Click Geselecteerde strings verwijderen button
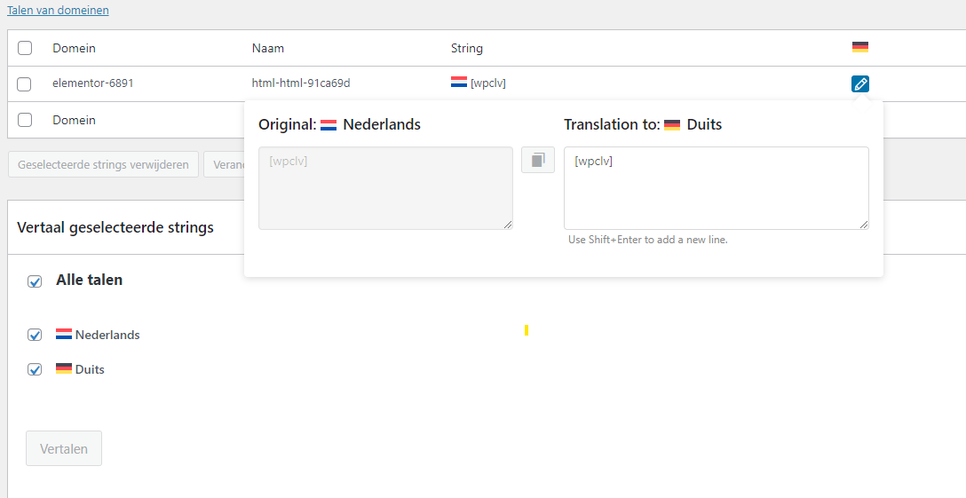The image size is (966, 498). [x=103, y=164]
